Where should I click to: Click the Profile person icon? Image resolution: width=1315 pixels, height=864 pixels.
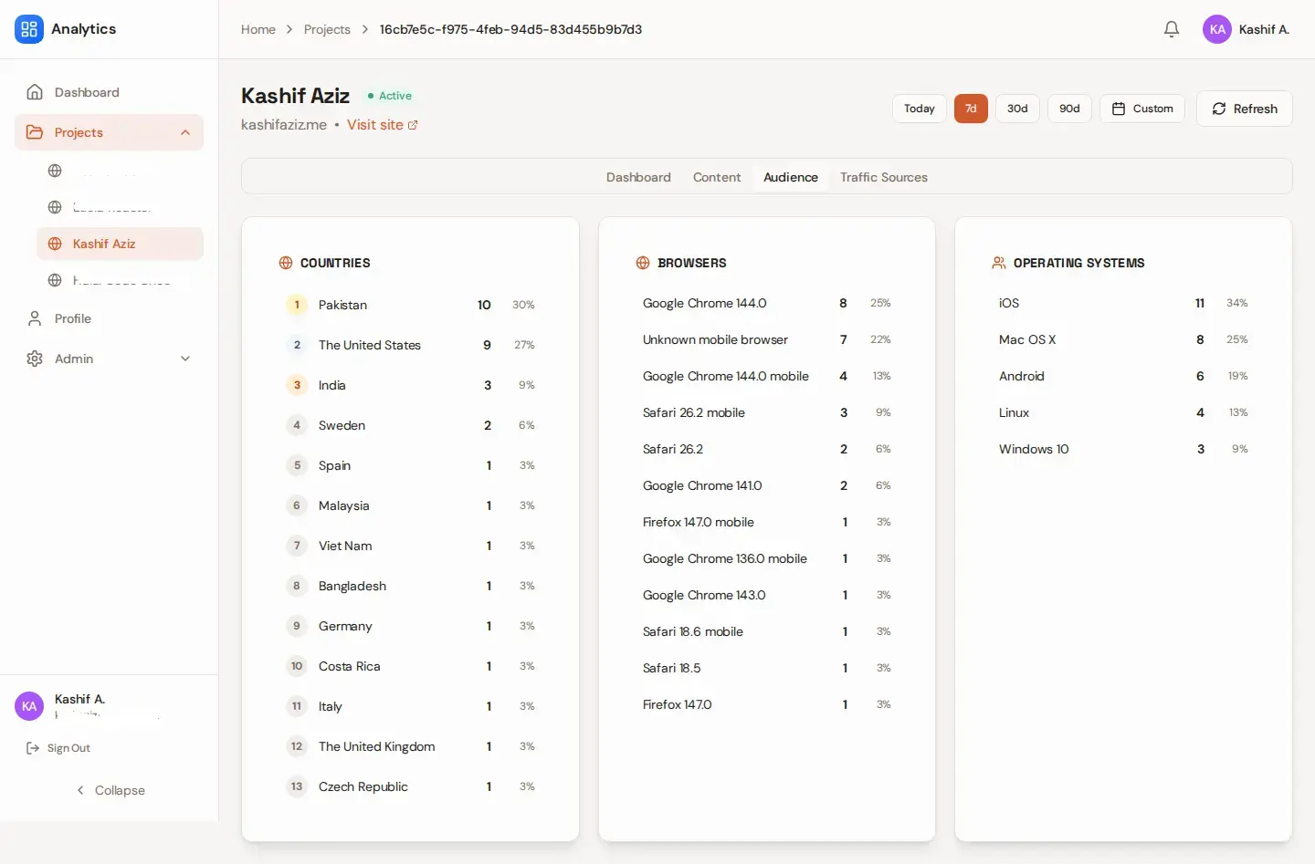[34, 318]
